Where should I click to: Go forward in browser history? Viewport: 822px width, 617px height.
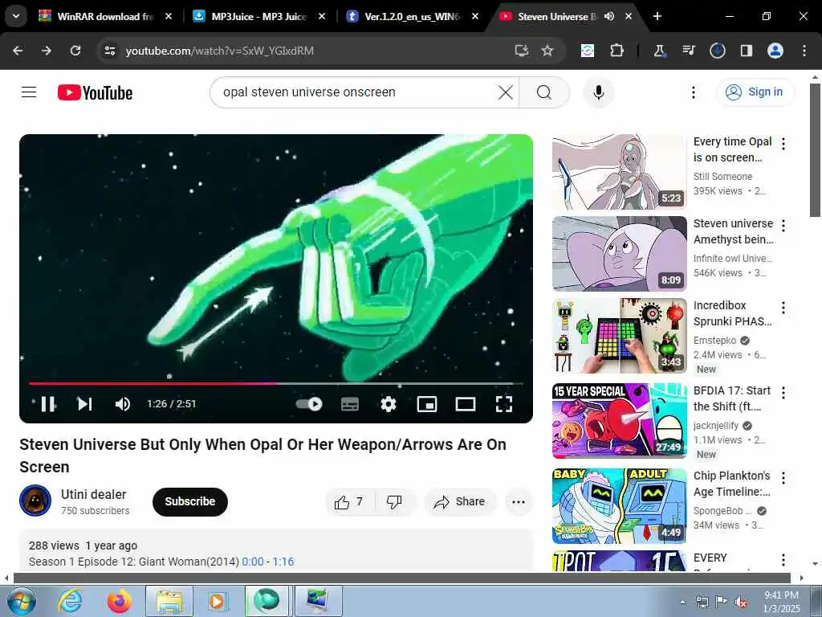click(47, 51)
